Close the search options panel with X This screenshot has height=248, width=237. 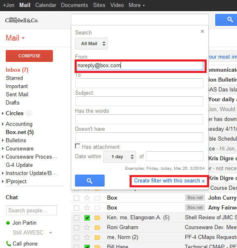pyautogui.click(x=202, y=31)
